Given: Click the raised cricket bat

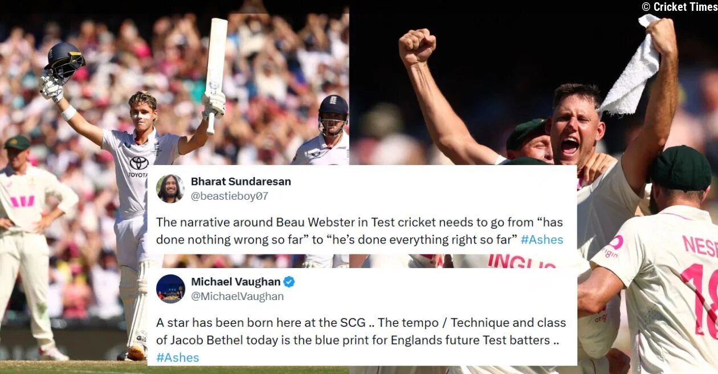Looking at the screenshot, I should click(x=215, y=74).
